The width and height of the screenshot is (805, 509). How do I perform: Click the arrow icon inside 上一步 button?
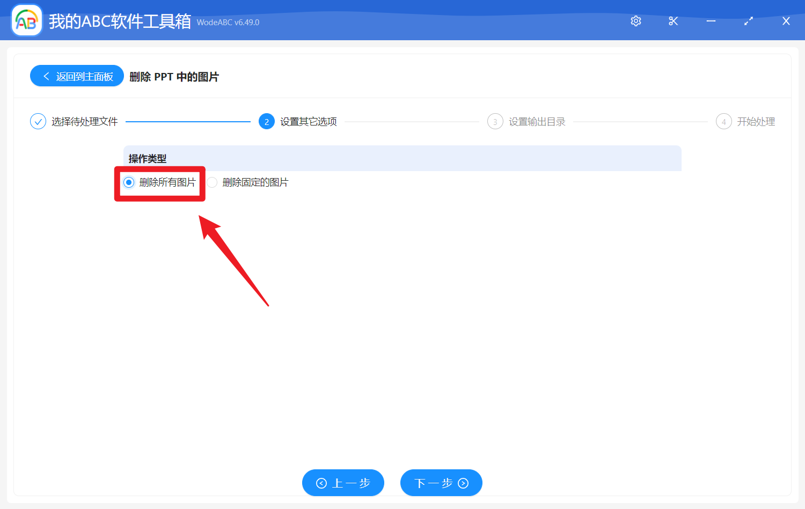click(x=321, y=483)
